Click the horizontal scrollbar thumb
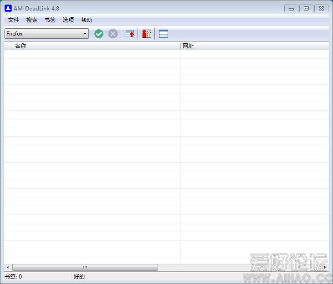This screenshot has height=284, width=333. (85, 267)
